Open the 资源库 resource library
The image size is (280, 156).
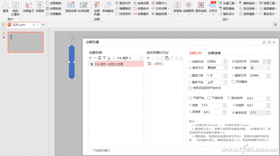click(x=177, y=8)
